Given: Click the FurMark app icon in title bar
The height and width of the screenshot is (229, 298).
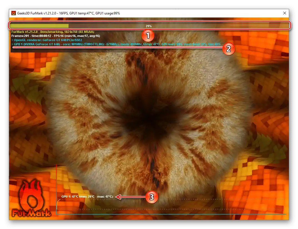Looking at the screenshot, I should pos(14,13).
